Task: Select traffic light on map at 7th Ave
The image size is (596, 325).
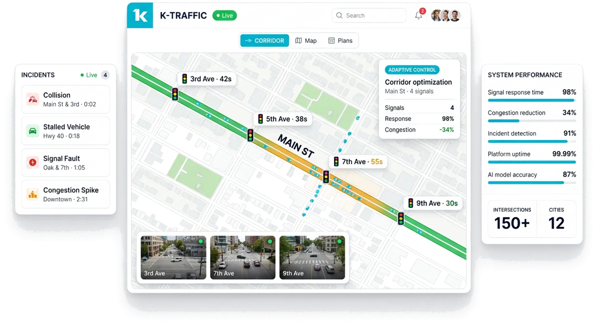Action: (x=326, y=176)
